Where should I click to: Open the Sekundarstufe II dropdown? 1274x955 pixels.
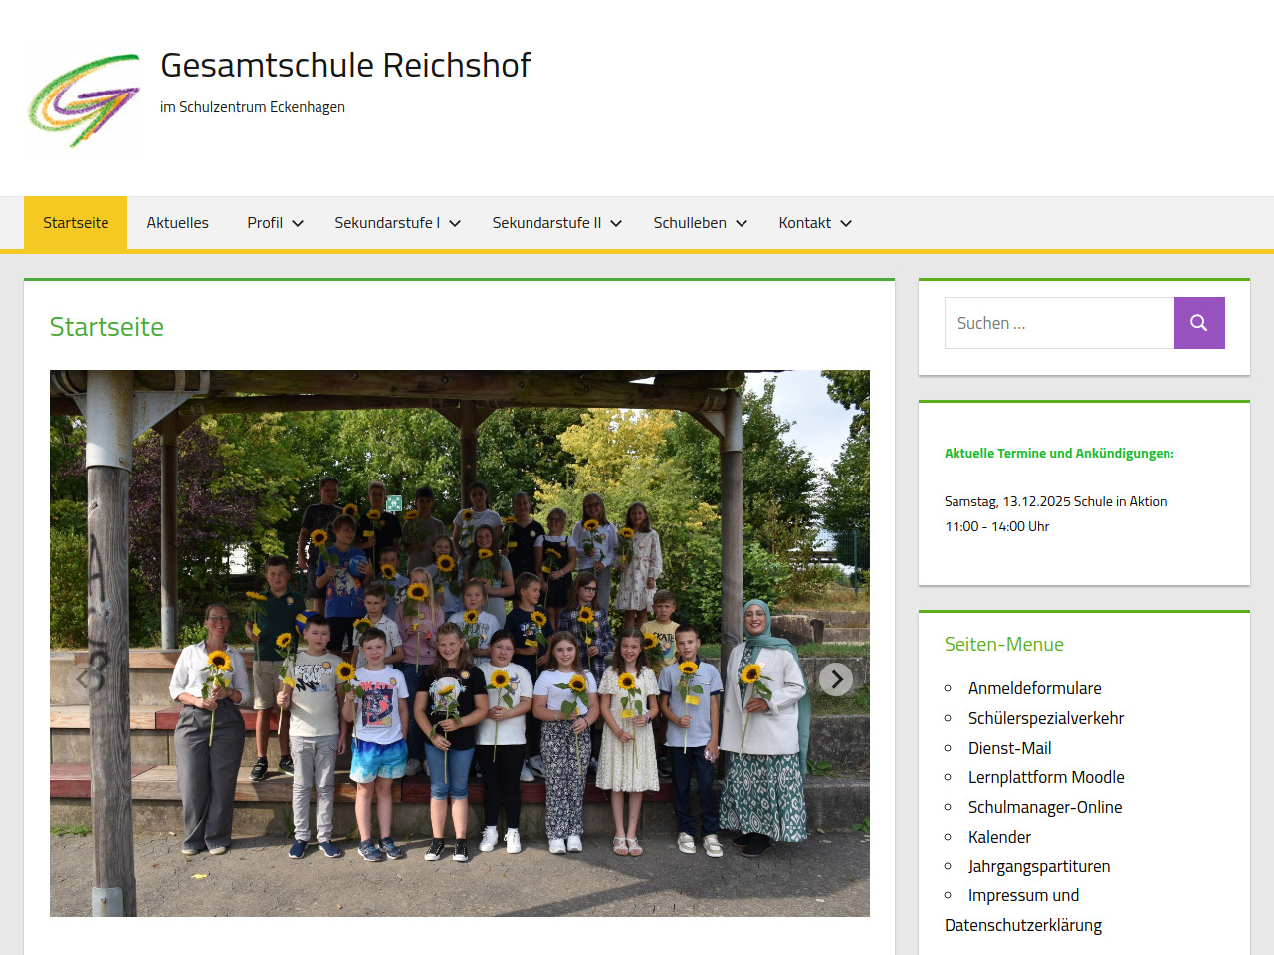tap(555, 223)
